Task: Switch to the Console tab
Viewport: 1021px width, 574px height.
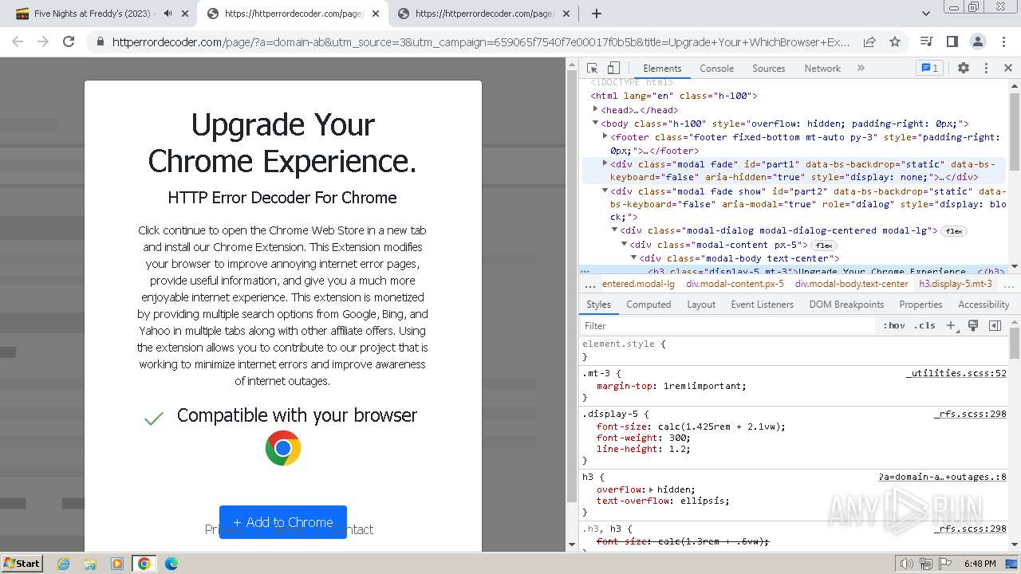Action: pyautogui.click(x=716, y=69)
